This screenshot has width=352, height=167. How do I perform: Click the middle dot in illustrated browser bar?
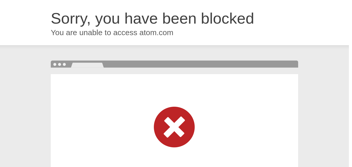coord(60,64)
